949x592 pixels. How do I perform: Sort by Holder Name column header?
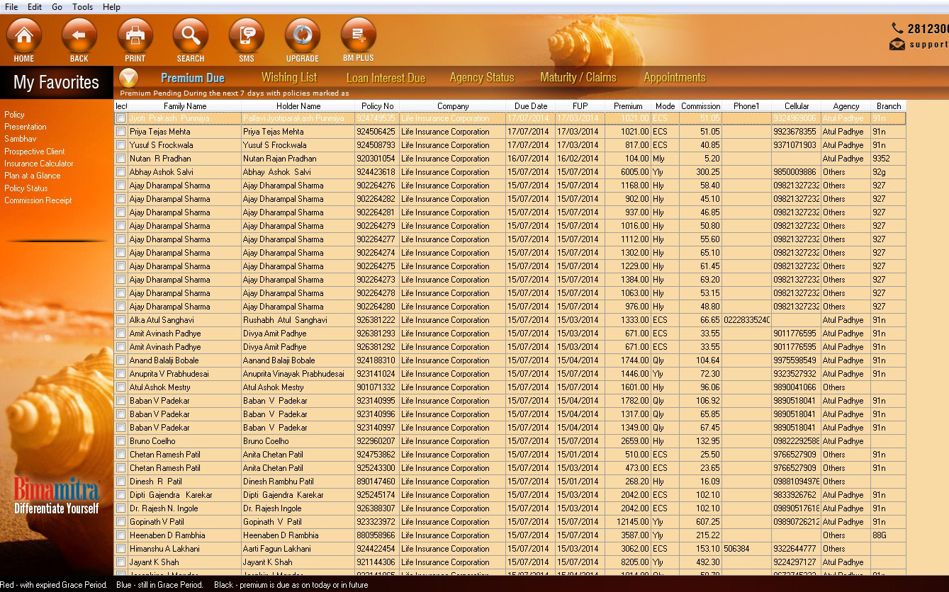tap(298, 106)
